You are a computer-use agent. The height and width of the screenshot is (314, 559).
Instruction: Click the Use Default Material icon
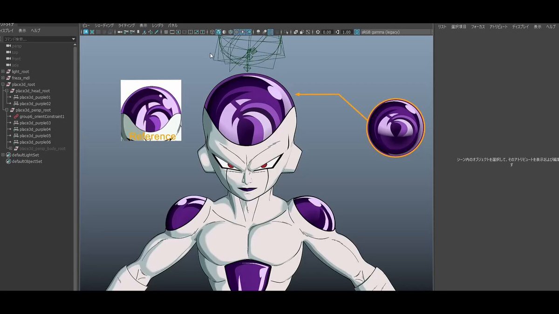(225, 32)
